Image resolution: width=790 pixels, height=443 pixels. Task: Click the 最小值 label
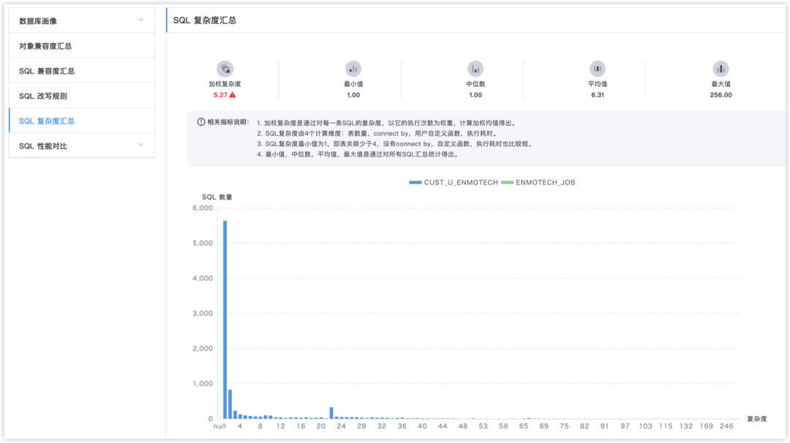pyautogui.click(x=353, y=84)
